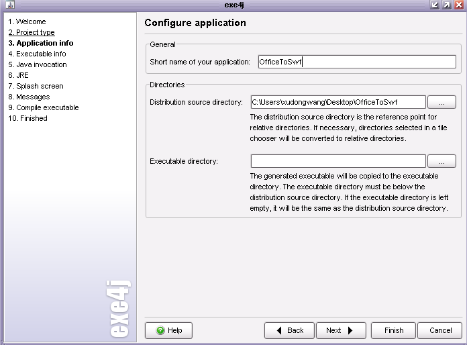
Task: Go to 7. Splash screen step
Action: click(x=36, y=86)
